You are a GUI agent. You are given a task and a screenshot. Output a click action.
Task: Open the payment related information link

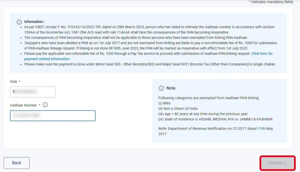(x=47, y=59)
